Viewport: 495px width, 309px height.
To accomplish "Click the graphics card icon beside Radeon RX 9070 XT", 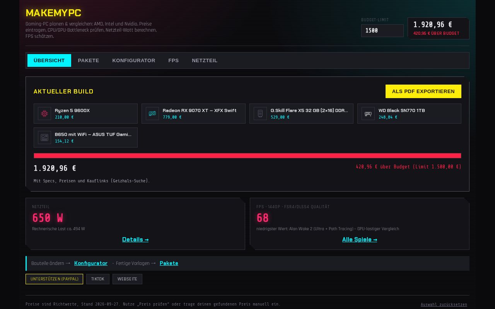I will [152, 114].
